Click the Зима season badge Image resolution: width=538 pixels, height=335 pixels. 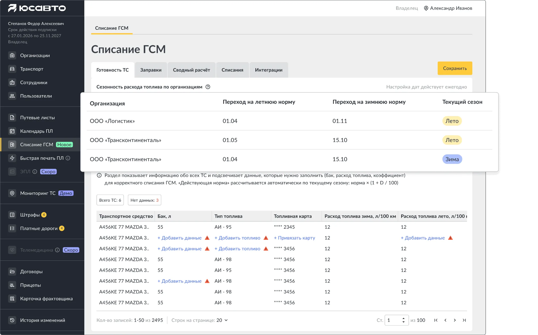tap(452, 159)
